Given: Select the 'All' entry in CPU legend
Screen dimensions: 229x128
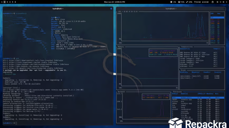Looking at the screenshot, I should click(x=217, y=17).
